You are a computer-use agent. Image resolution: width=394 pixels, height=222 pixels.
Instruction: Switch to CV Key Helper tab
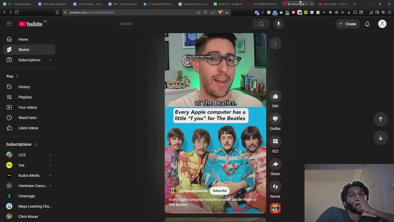[88, 4]
